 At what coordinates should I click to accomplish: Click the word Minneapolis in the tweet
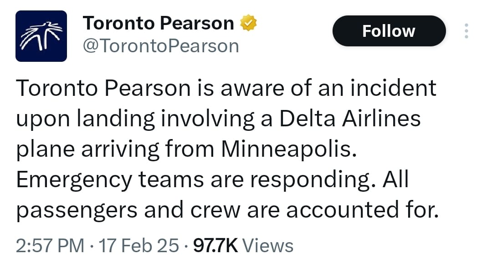coord(287,149)
